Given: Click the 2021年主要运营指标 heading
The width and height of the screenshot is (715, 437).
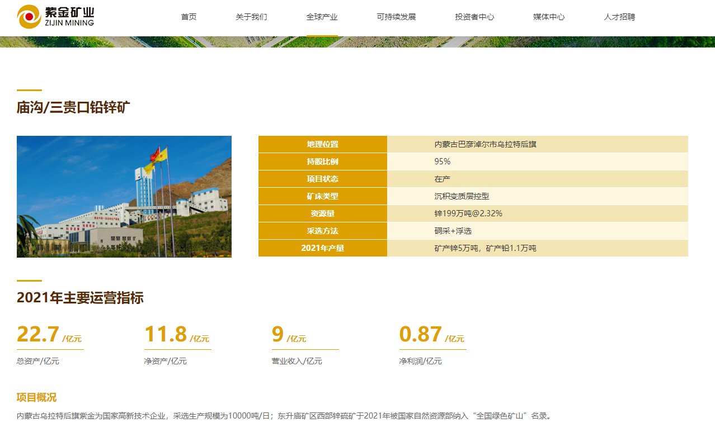Looking at the screenshot, I should coord(80,298).
